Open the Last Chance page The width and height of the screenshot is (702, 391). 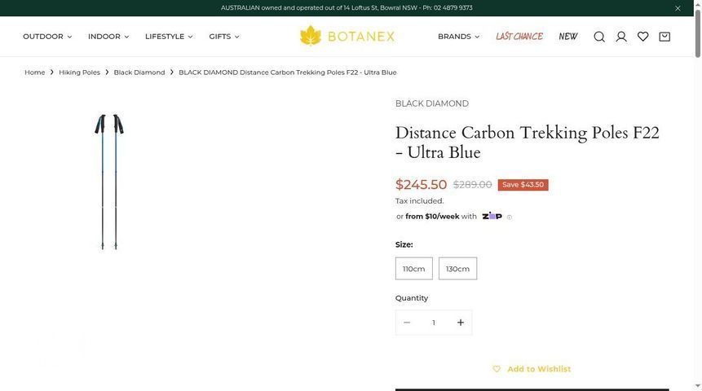click(x=519, y=37)
